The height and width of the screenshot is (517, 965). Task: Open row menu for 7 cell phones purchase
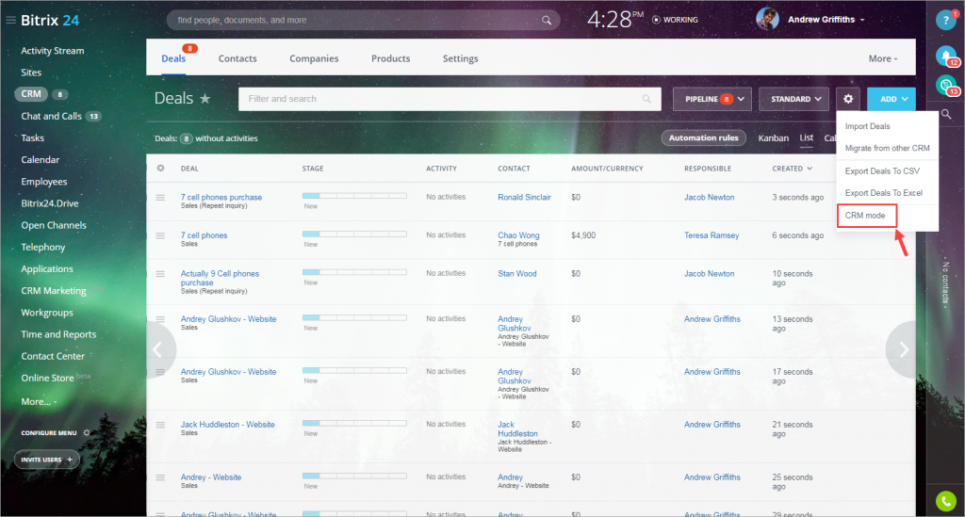click(x=160, y=198)
